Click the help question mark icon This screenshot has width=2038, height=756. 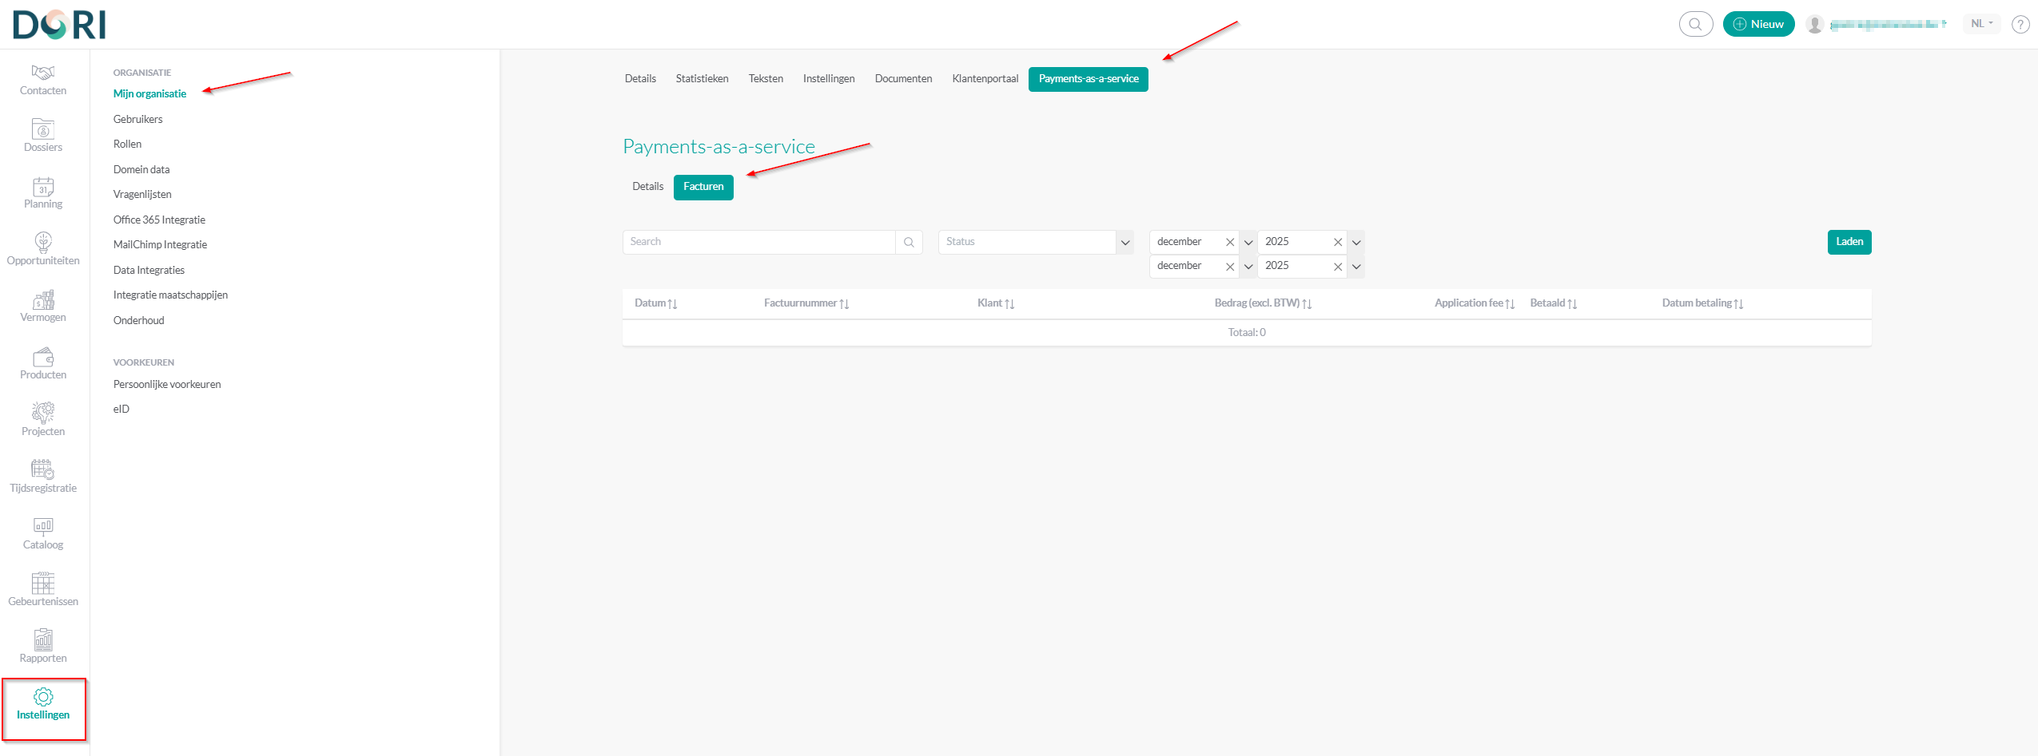coord(2020,25)
